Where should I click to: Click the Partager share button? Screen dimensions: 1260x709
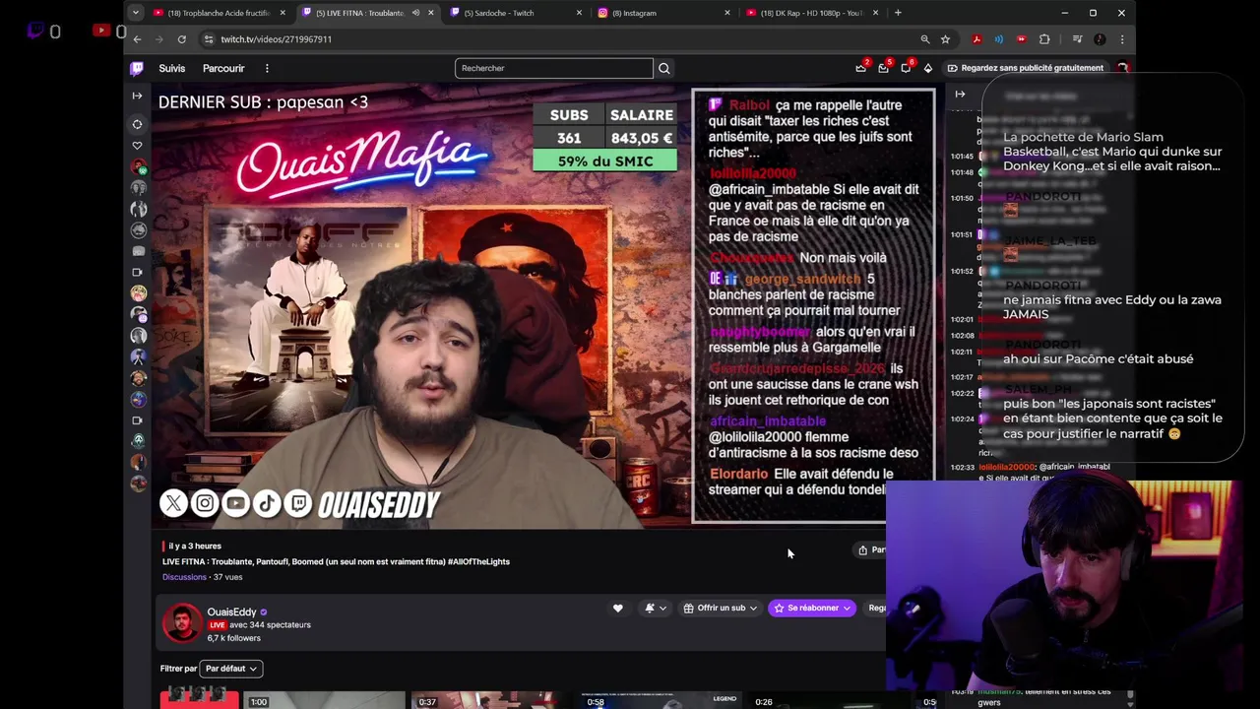pyautogui.click(x=871, y=549)
